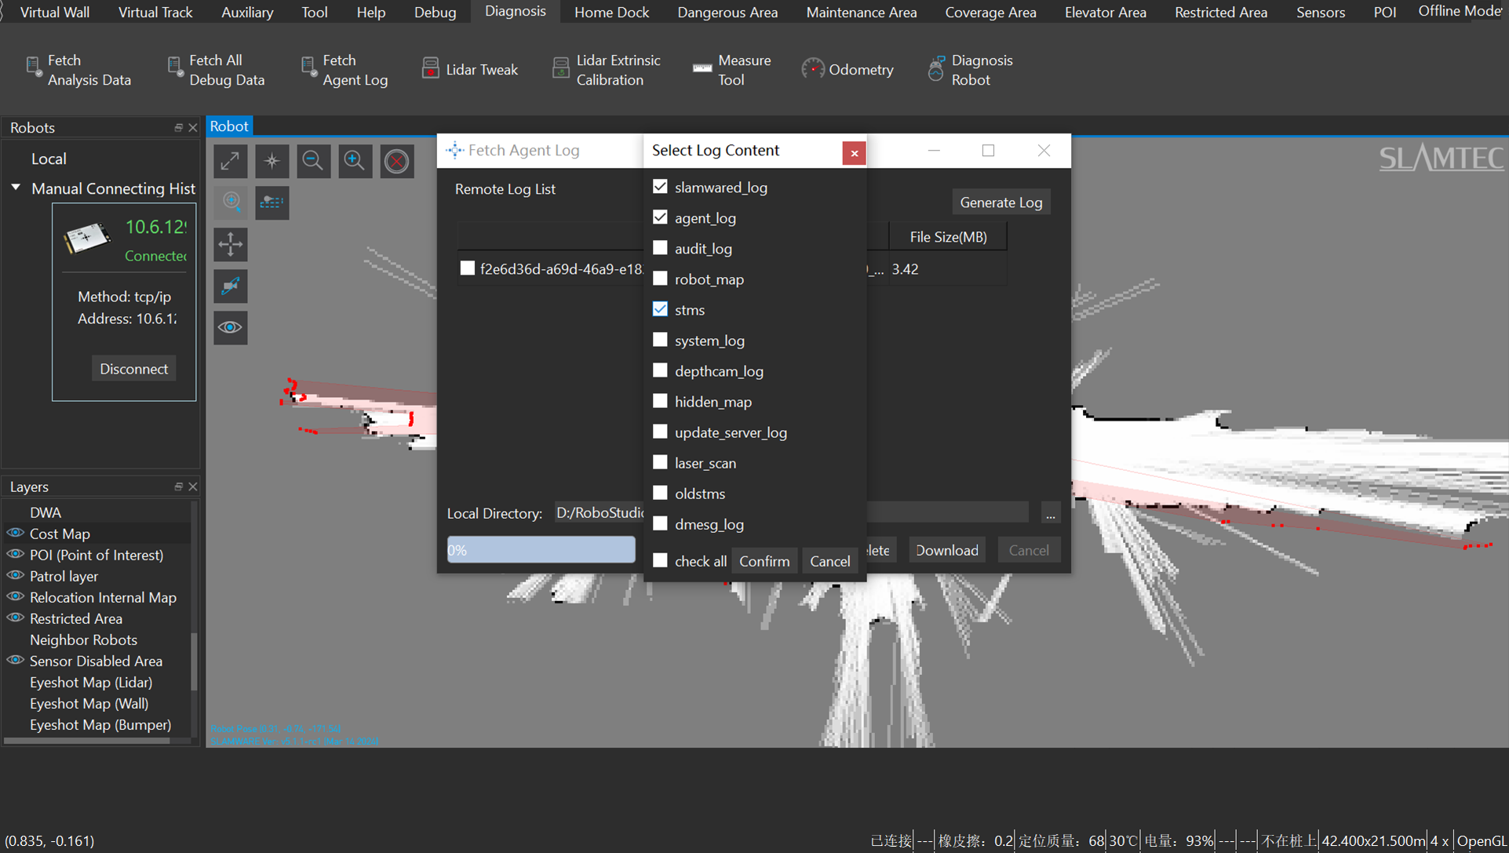Launch the Odometry viewer

(847, 69)
